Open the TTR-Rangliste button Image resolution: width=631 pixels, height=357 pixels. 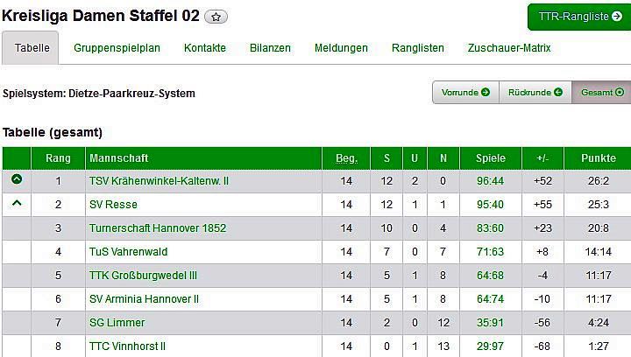point(578,17)
